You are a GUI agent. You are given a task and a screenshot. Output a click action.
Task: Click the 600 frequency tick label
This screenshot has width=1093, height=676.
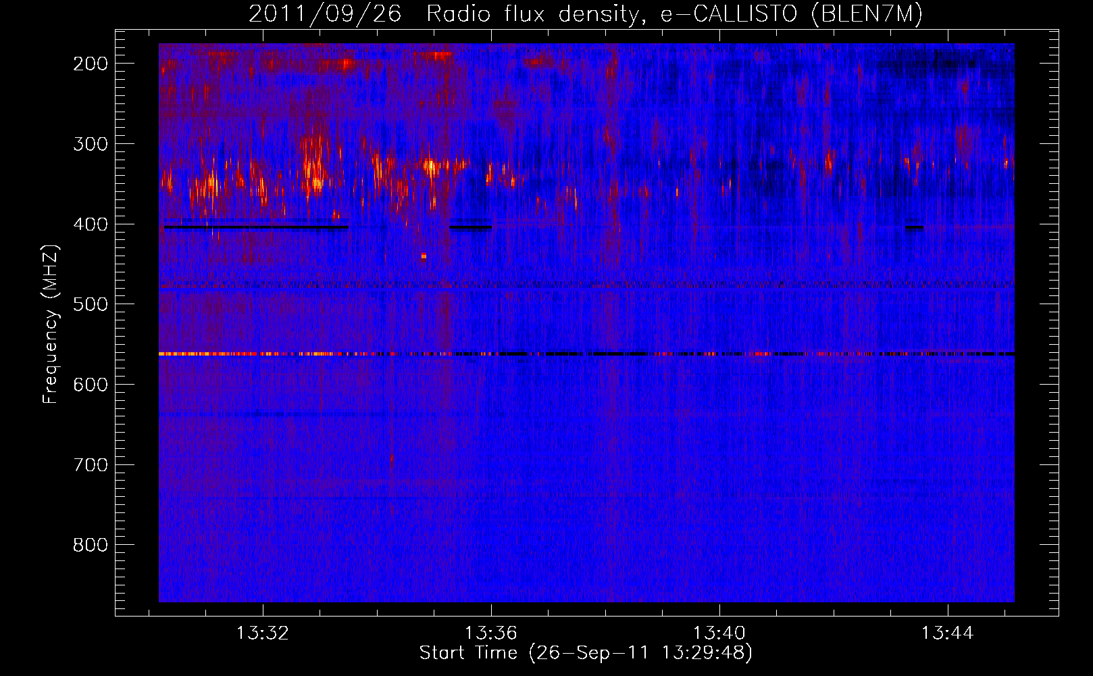[x=90, y=385]
